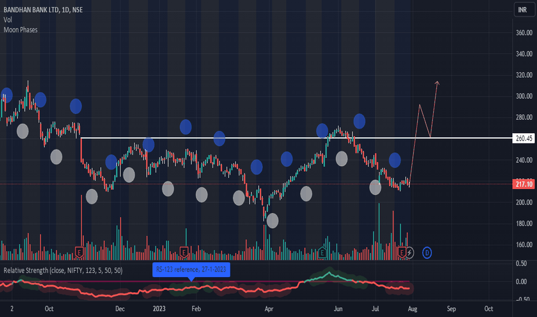The width and height of the screenshot is (537, 317).
Task: Click the blue D dividend icon
Action: coord(427,253)
